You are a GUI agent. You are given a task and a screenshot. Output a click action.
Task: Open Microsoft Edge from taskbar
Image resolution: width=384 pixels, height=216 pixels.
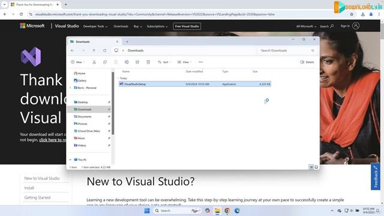coord(237,211)
